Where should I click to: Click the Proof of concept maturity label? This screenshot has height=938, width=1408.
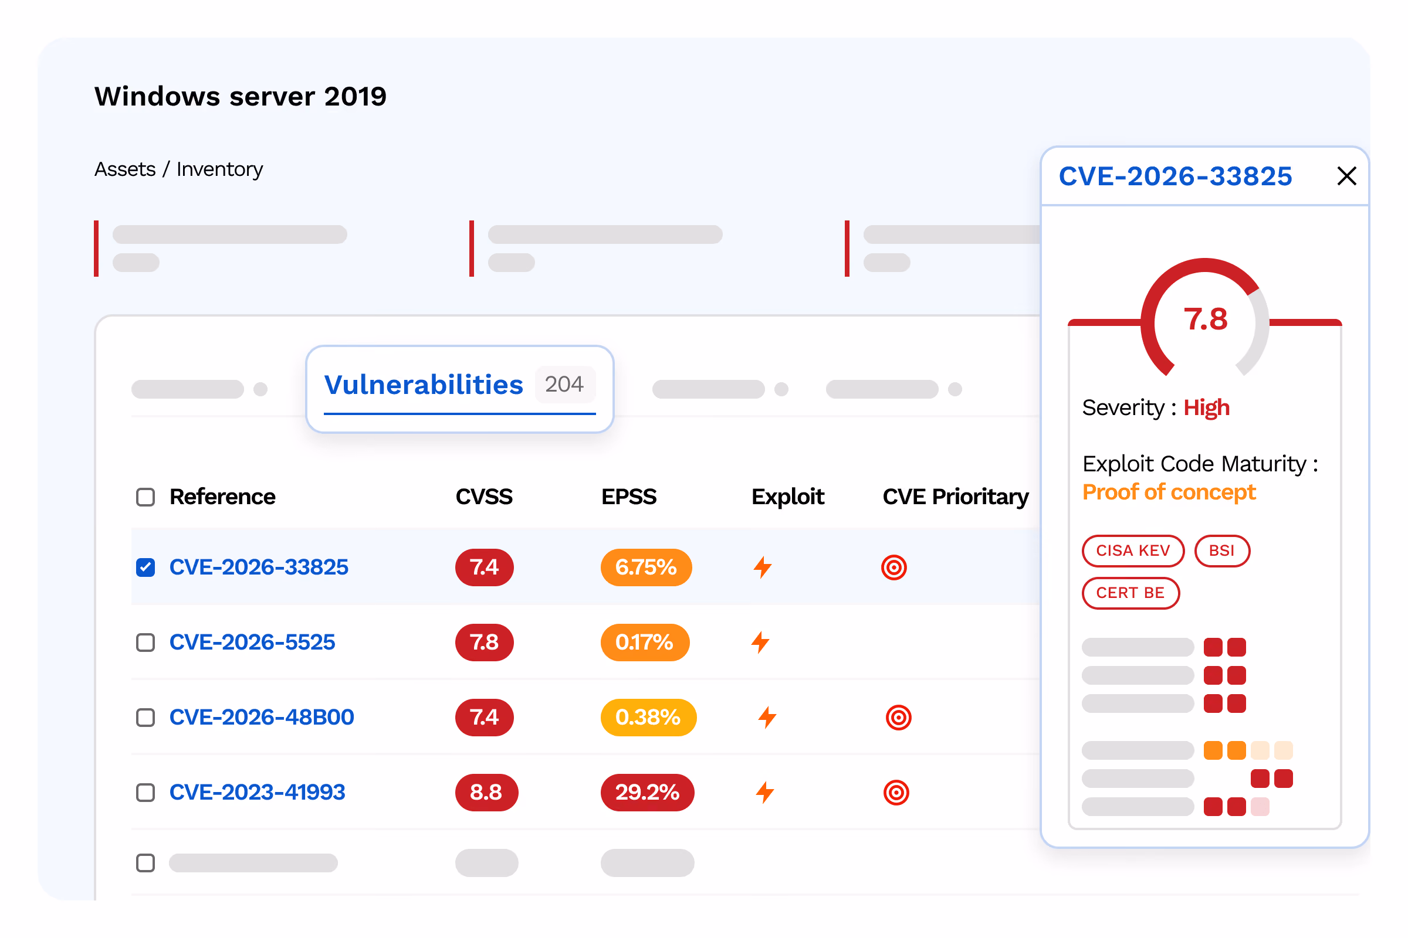tap(1169, 492)
